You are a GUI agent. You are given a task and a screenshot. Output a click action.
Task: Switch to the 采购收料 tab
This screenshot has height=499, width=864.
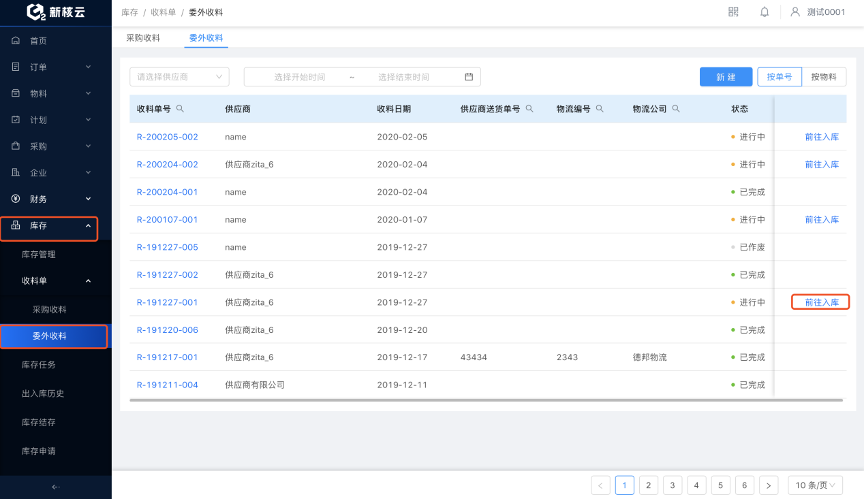coord(143,38)
